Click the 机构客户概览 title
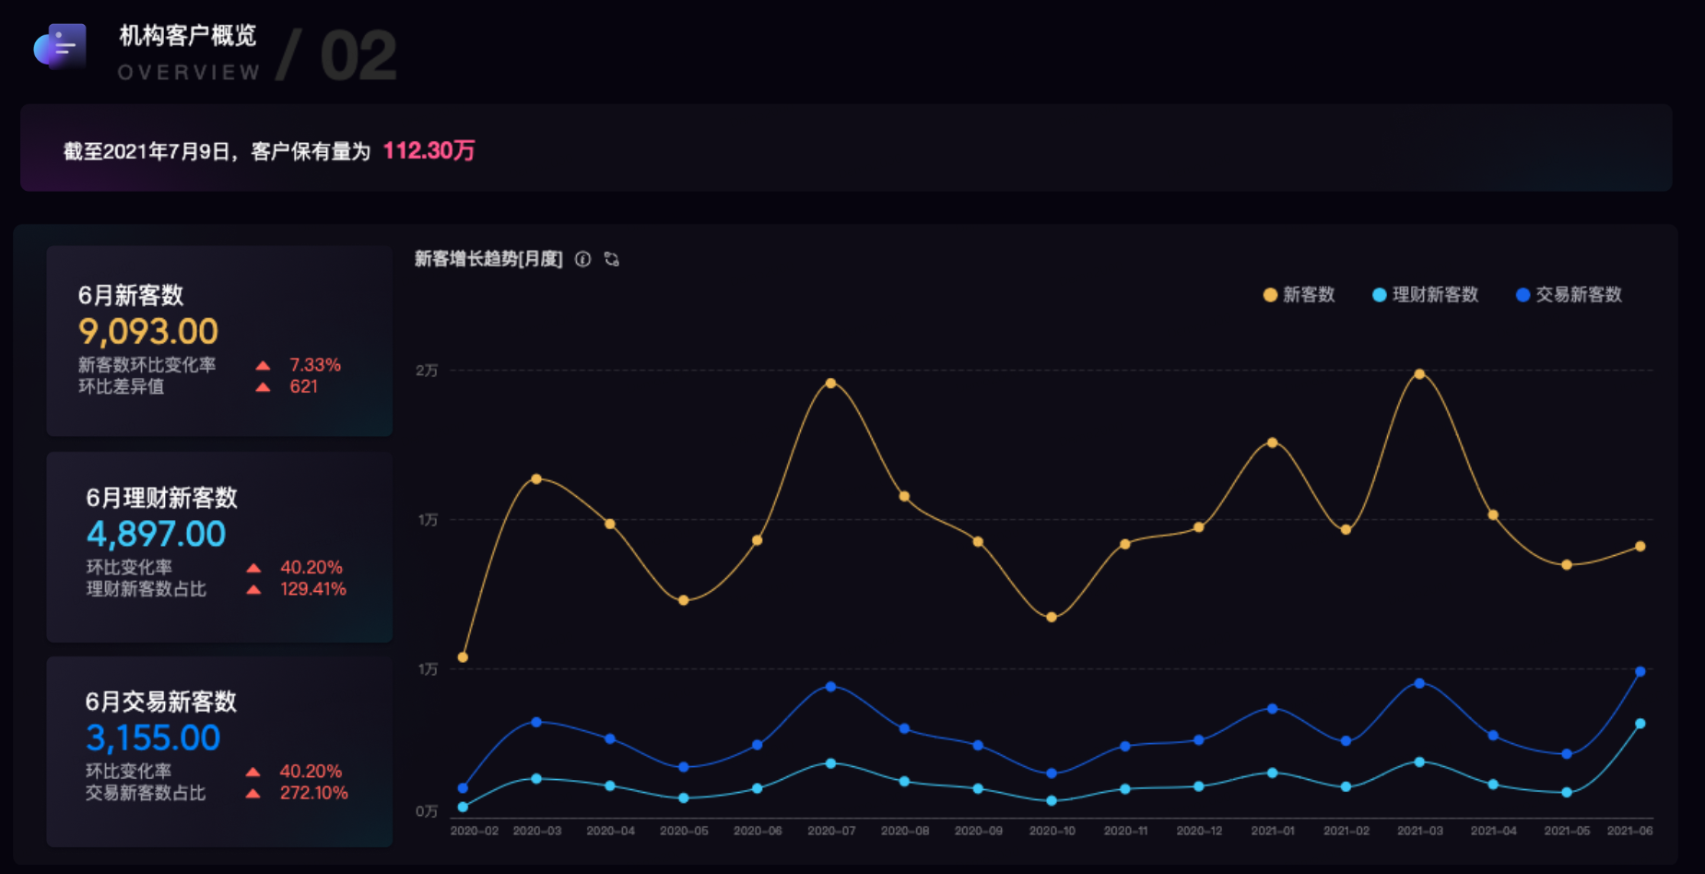Viewport: 1705px width, 874px height. (x=188, y=36)
